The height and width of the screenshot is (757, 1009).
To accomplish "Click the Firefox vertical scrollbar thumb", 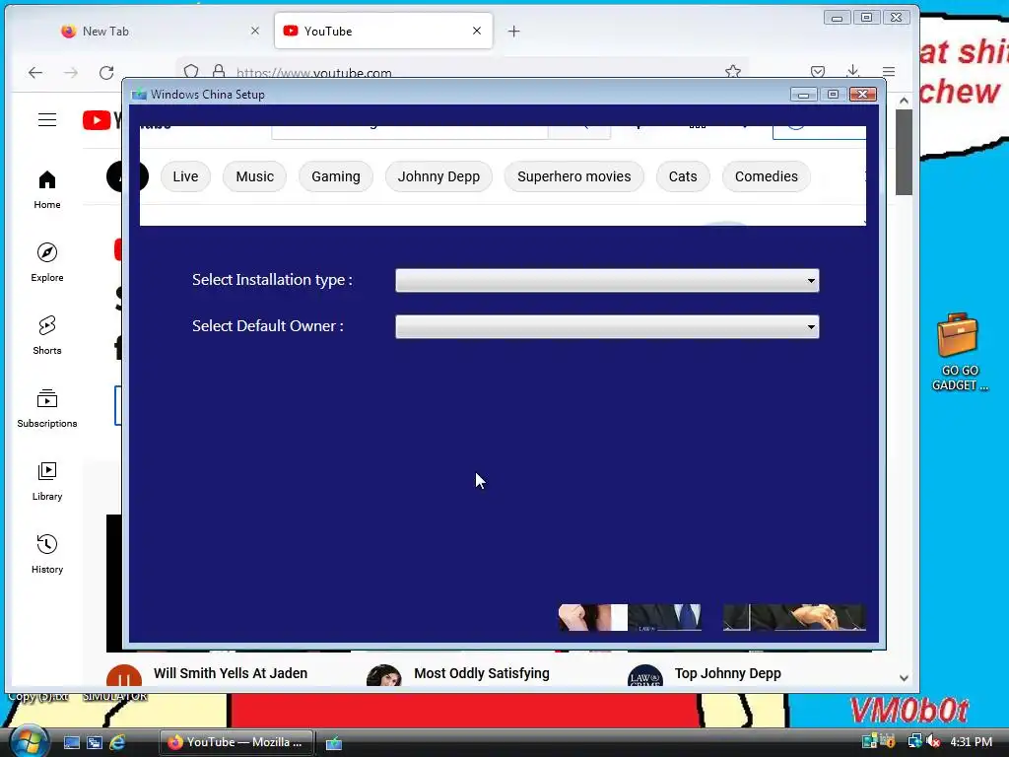I will 904,152.
